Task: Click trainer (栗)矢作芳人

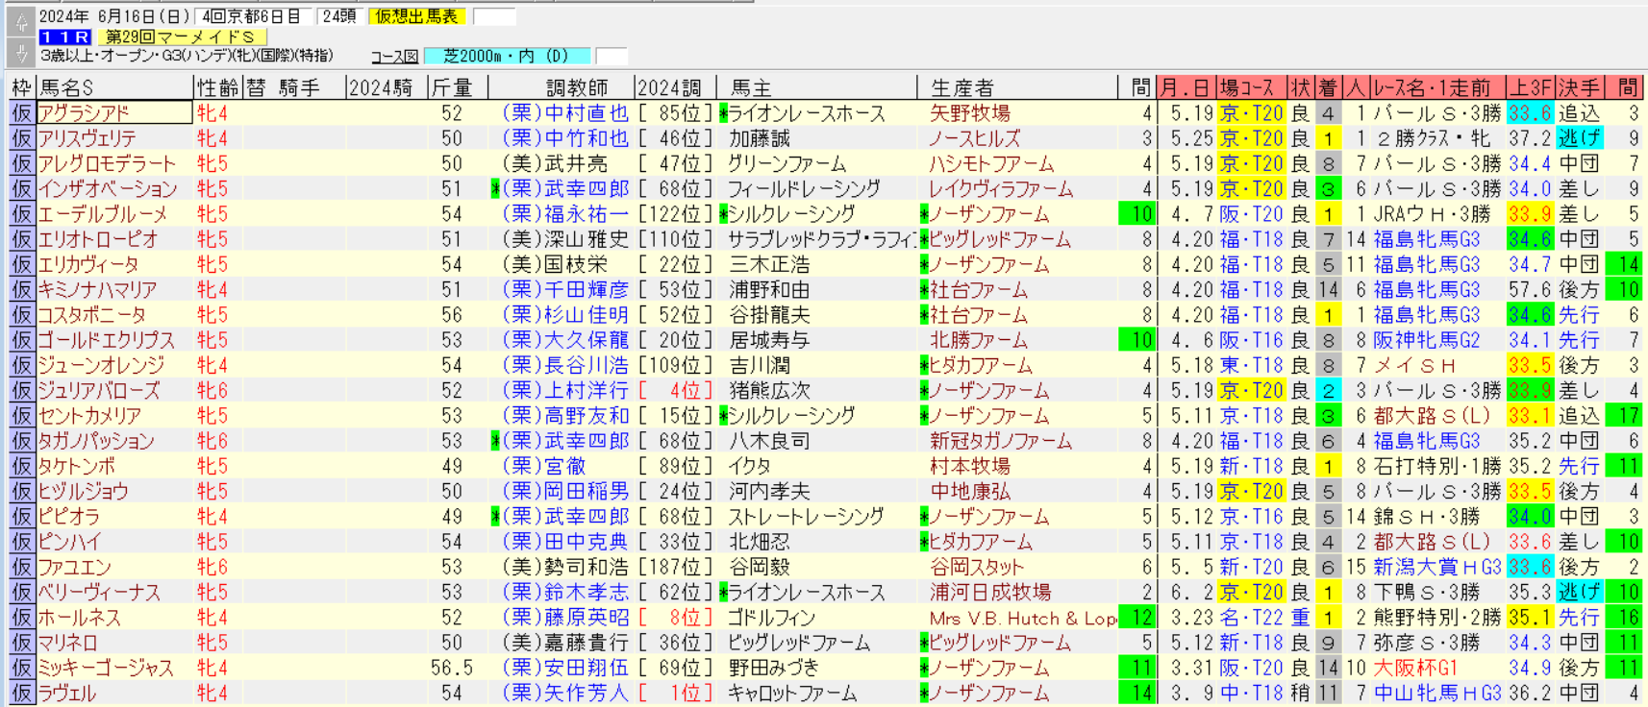Action: (565, 693)
